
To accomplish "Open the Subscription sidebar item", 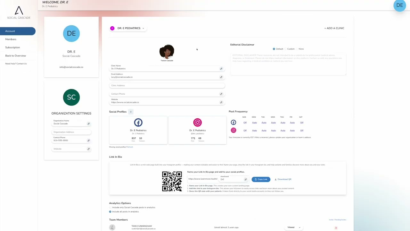I will [12, 47].
